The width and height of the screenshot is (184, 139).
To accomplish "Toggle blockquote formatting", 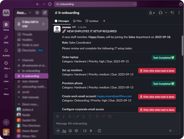I will click(x=97, y=116).
